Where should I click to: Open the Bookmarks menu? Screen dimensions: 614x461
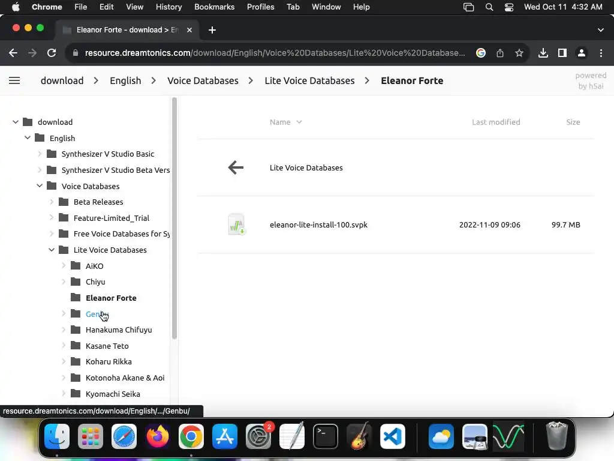pos(214,7)
